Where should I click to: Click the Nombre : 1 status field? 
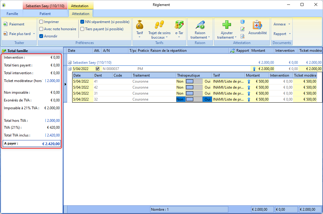pyautogui.click(x=189, y=210)
